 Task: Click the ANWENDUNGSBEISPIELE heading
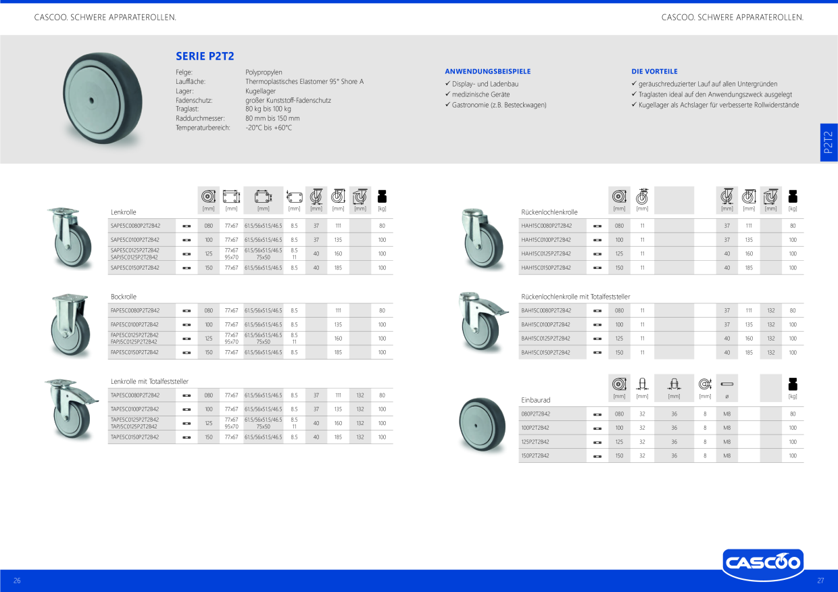(x=487, y=71)
